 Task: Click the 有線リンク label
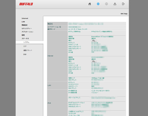pos(72,78)
